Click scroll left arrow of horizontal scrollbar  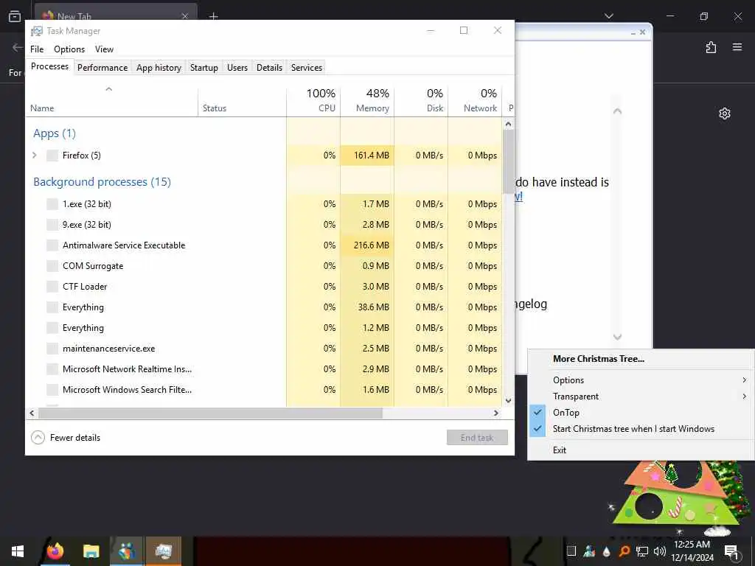pos(32,413)
